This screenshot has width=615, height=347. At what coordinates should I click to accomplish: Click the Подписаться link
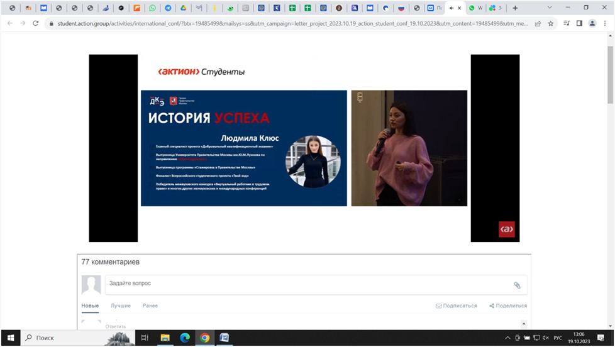457,306
